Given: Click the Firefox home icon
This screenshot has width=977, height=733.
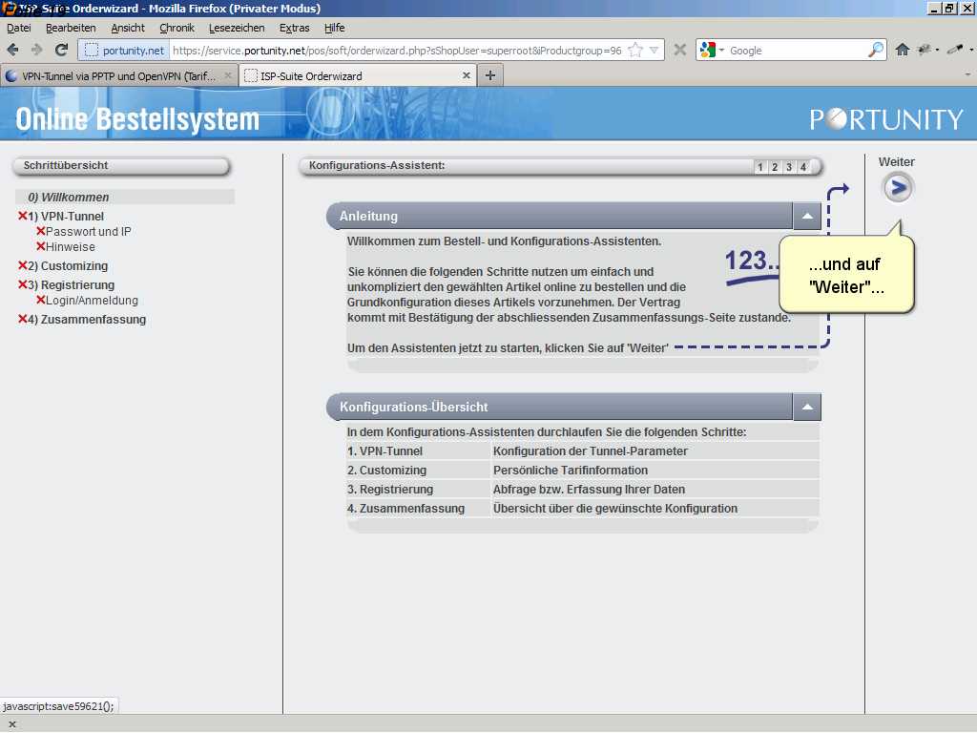Looking at the screenshot, I should (902, 50).
